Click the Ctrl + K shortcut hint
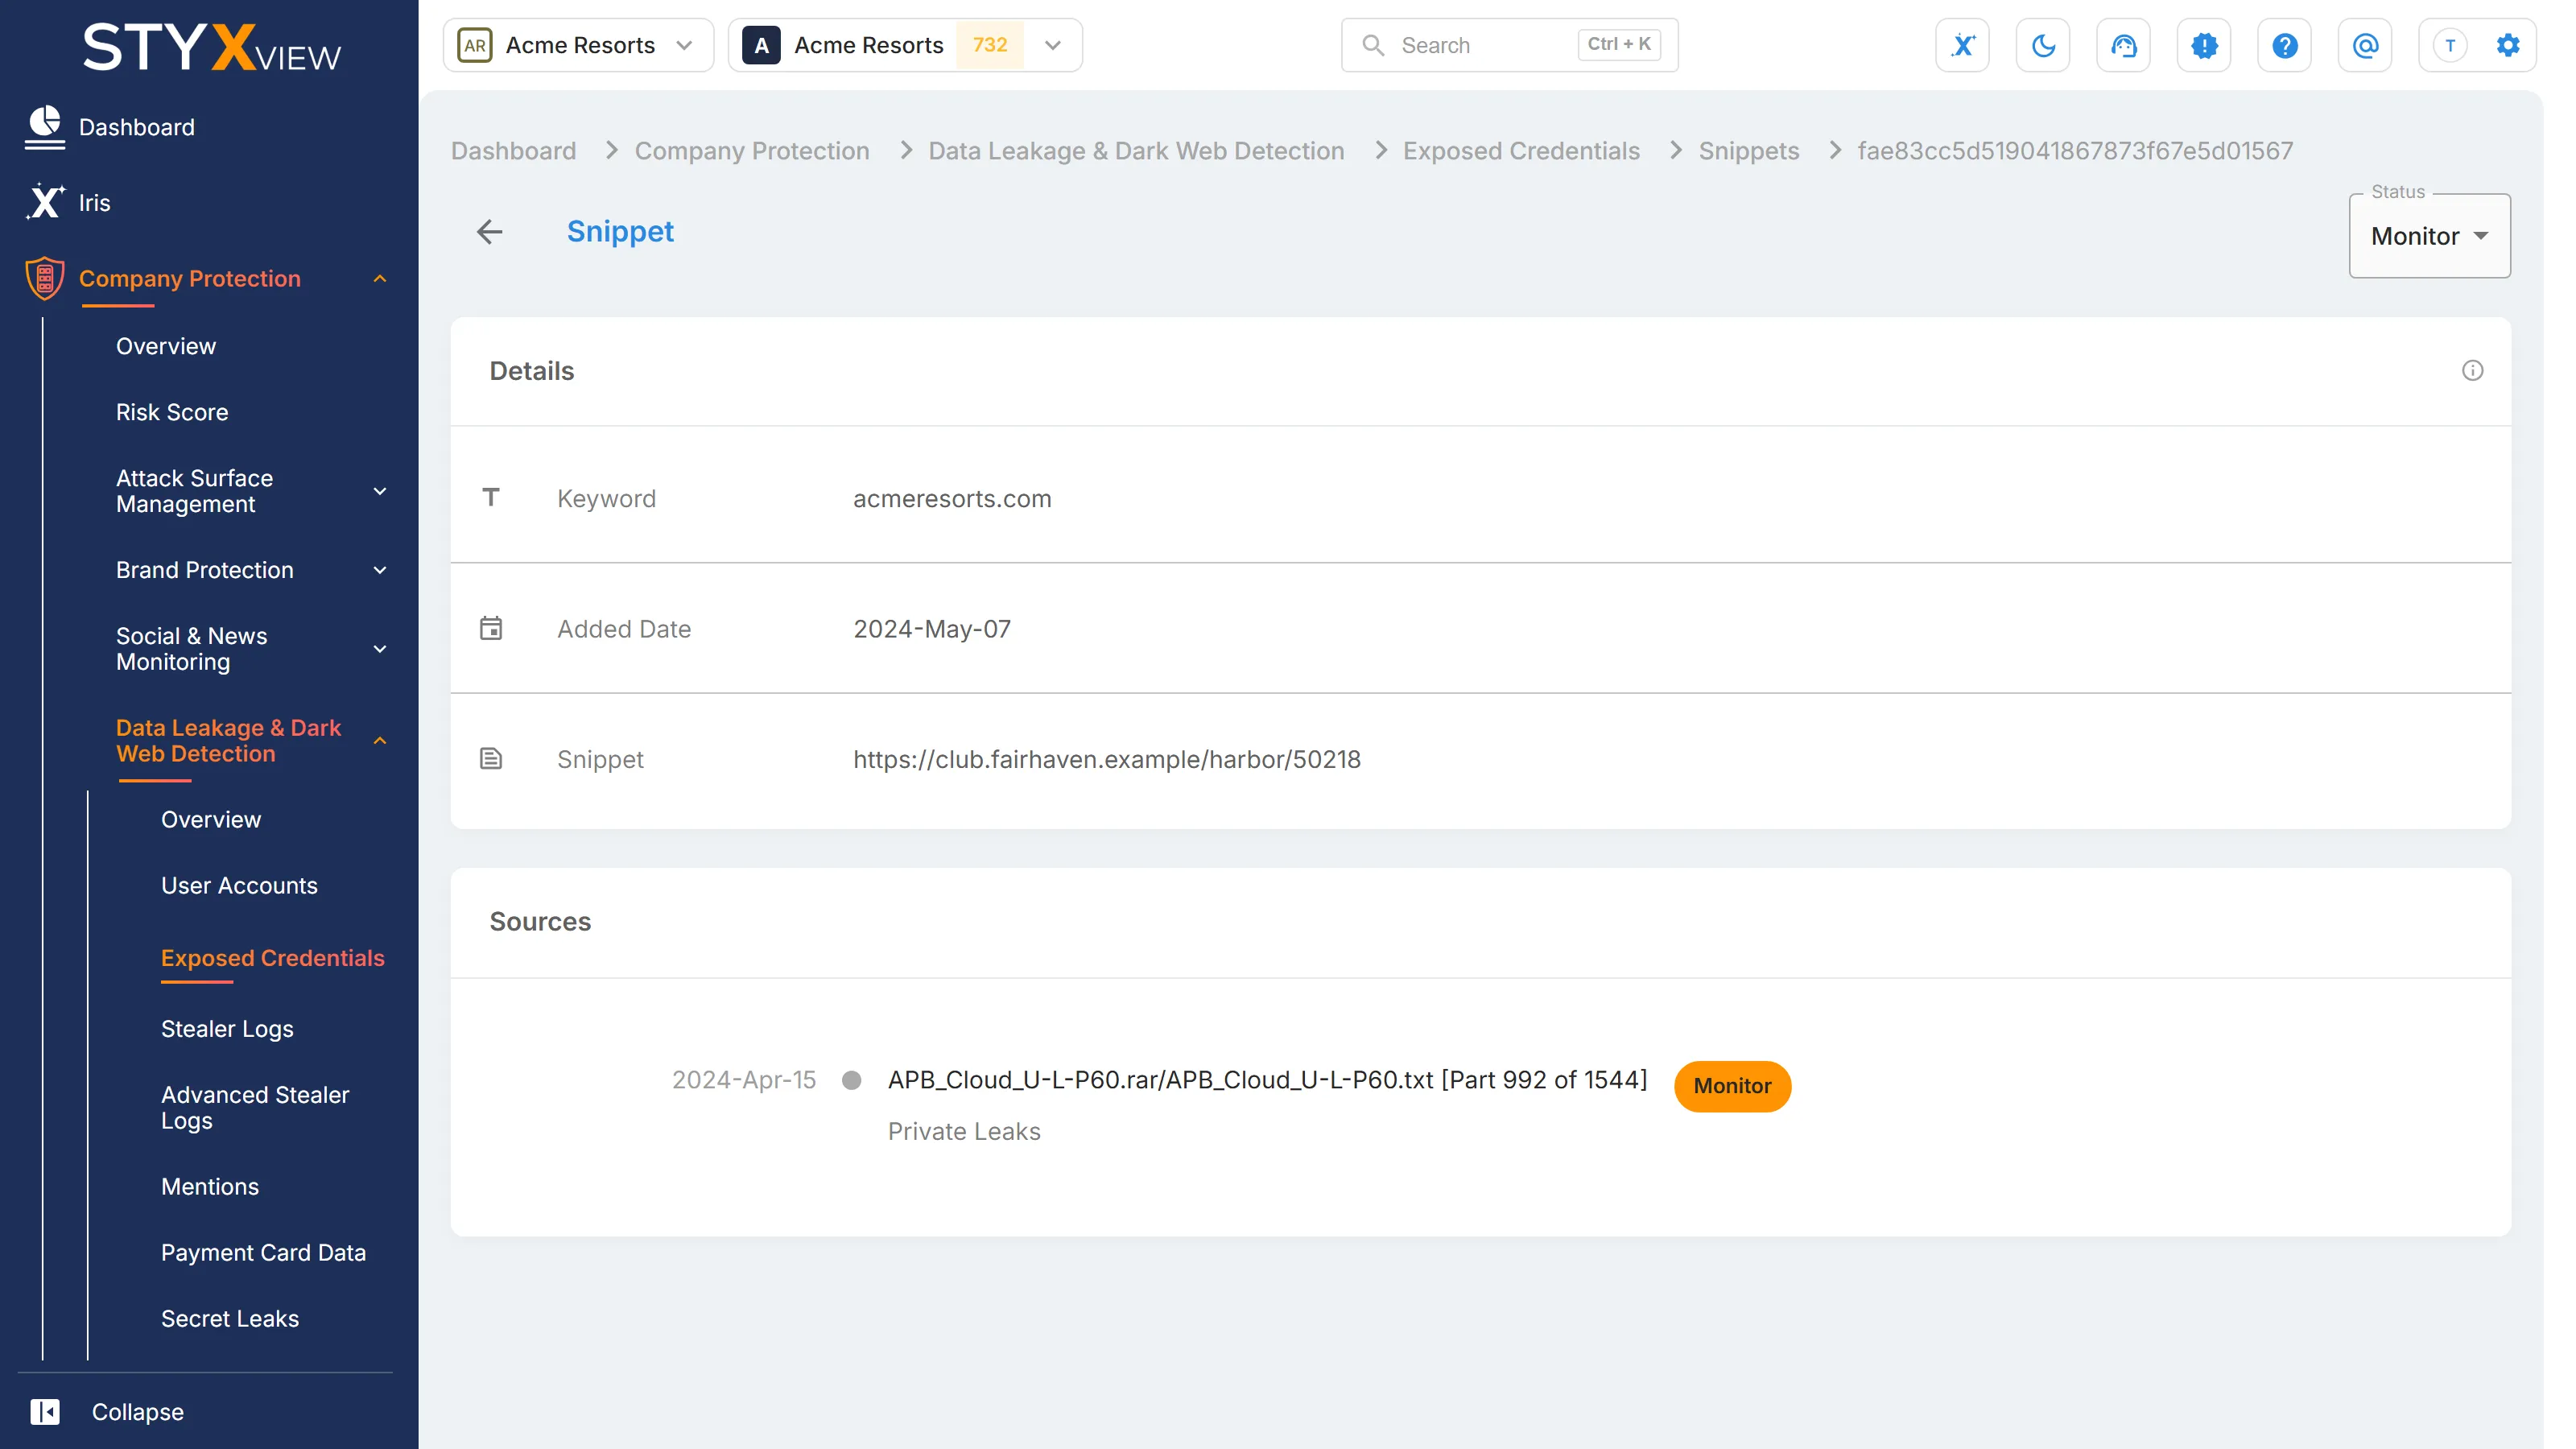 tap(1618, 44)
